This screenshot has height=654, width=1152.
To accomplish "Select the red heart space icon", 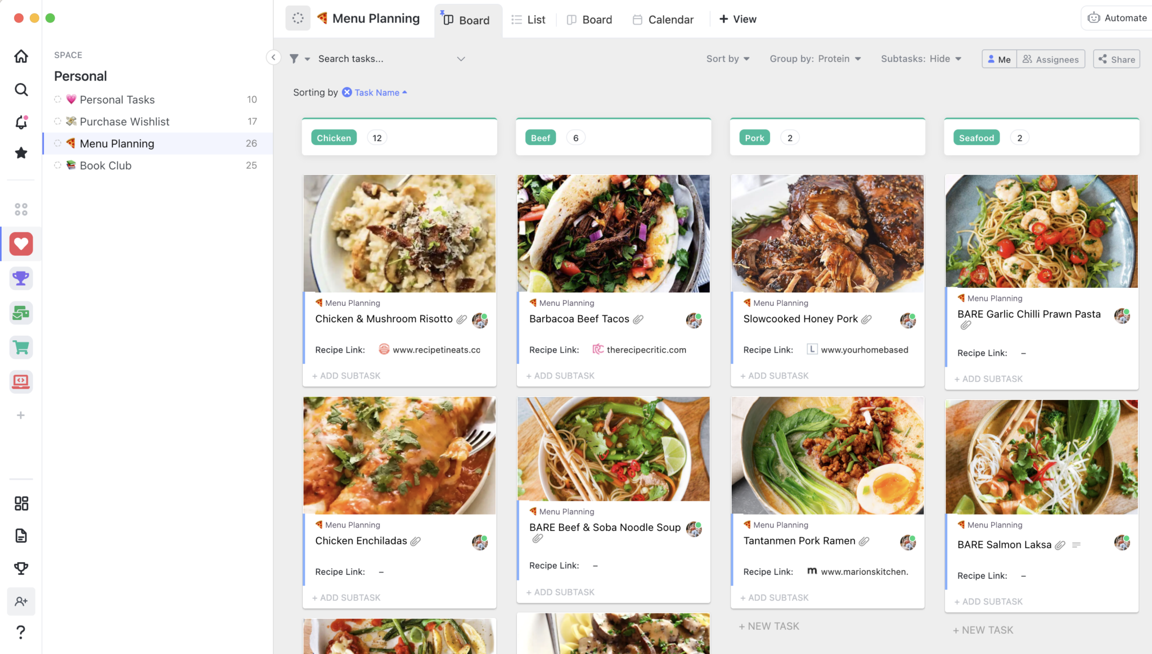I will 21,243.
